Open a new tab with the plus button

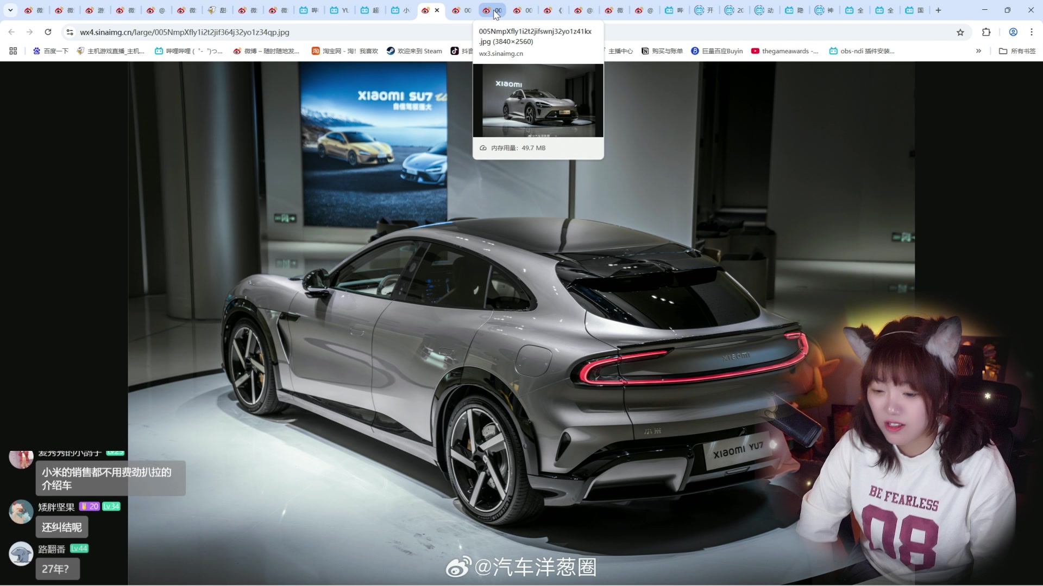pyautogui.click(x=938, y=10)
